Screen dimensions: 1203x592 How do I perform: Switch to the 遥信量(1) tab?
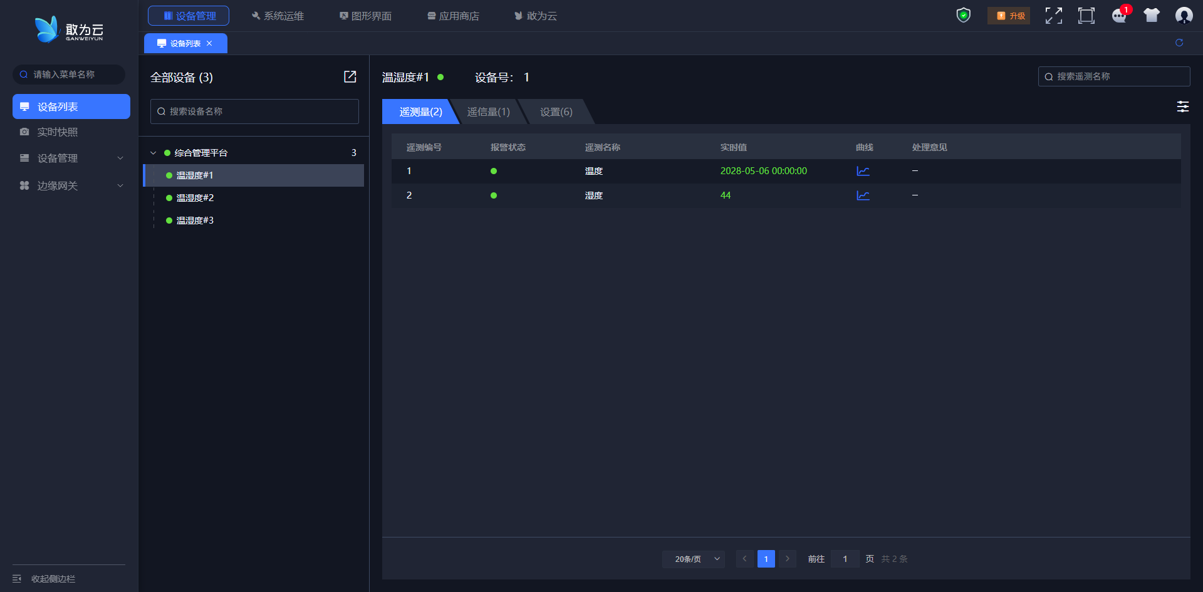pyautogui.click(x=488, y=112)
